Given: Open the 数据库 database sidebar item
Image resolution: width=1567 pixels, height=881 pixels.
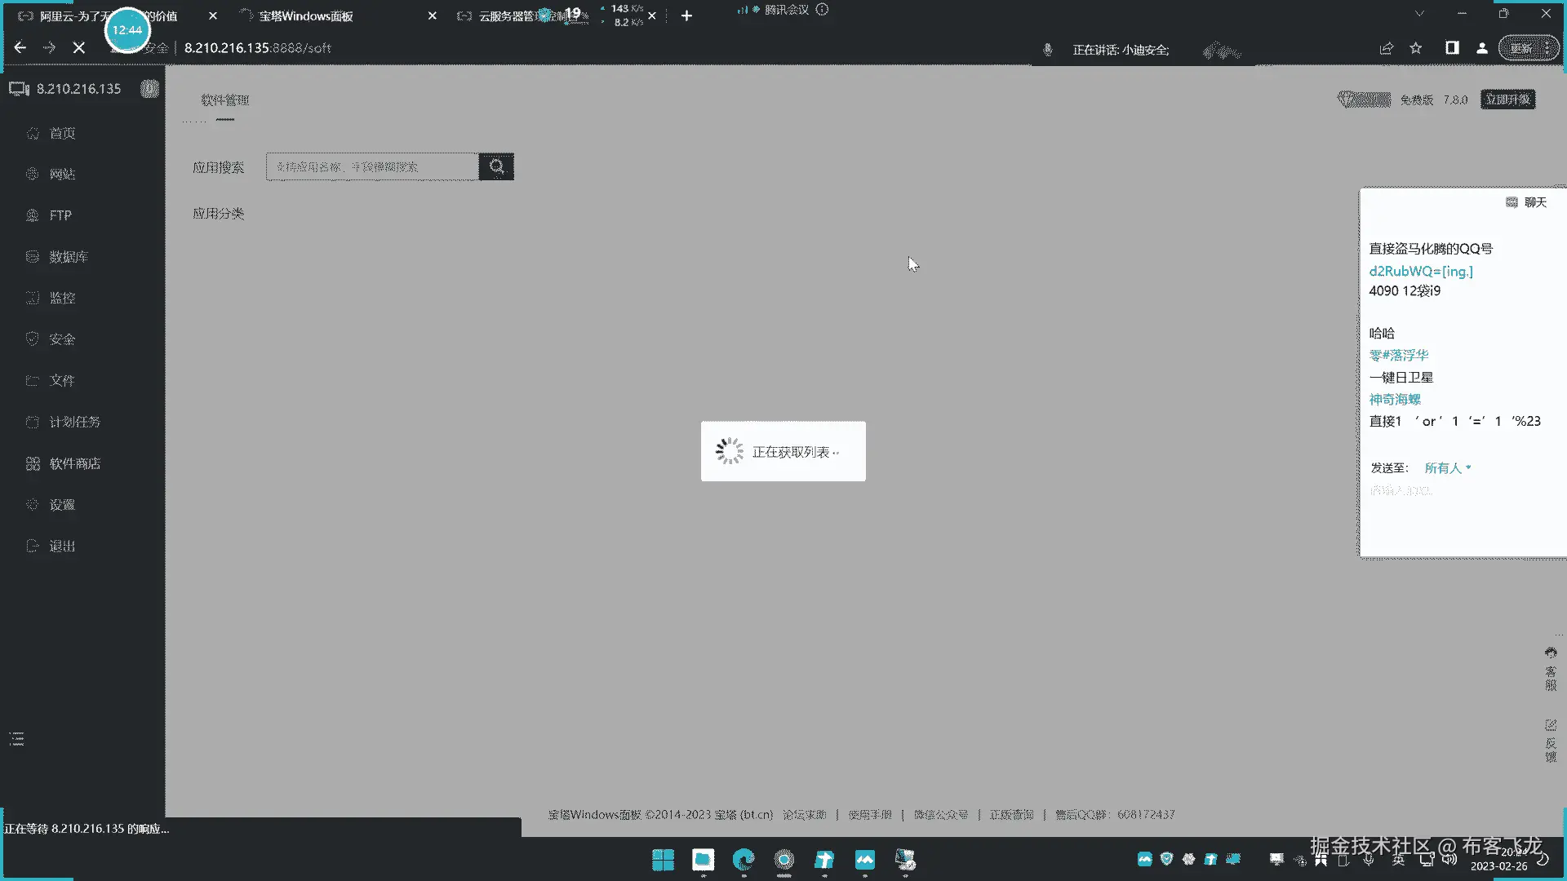Looking at the screenshot, I should coord(68,257).
